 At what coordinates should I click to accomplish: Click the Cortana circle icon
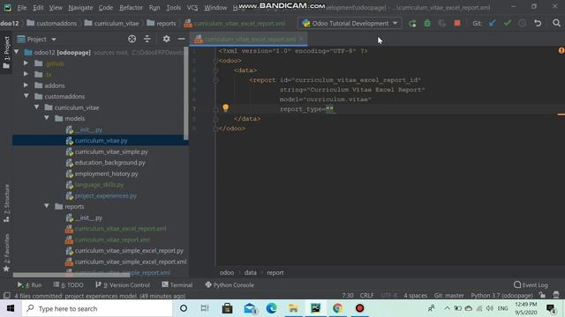(x=184, y=308)
